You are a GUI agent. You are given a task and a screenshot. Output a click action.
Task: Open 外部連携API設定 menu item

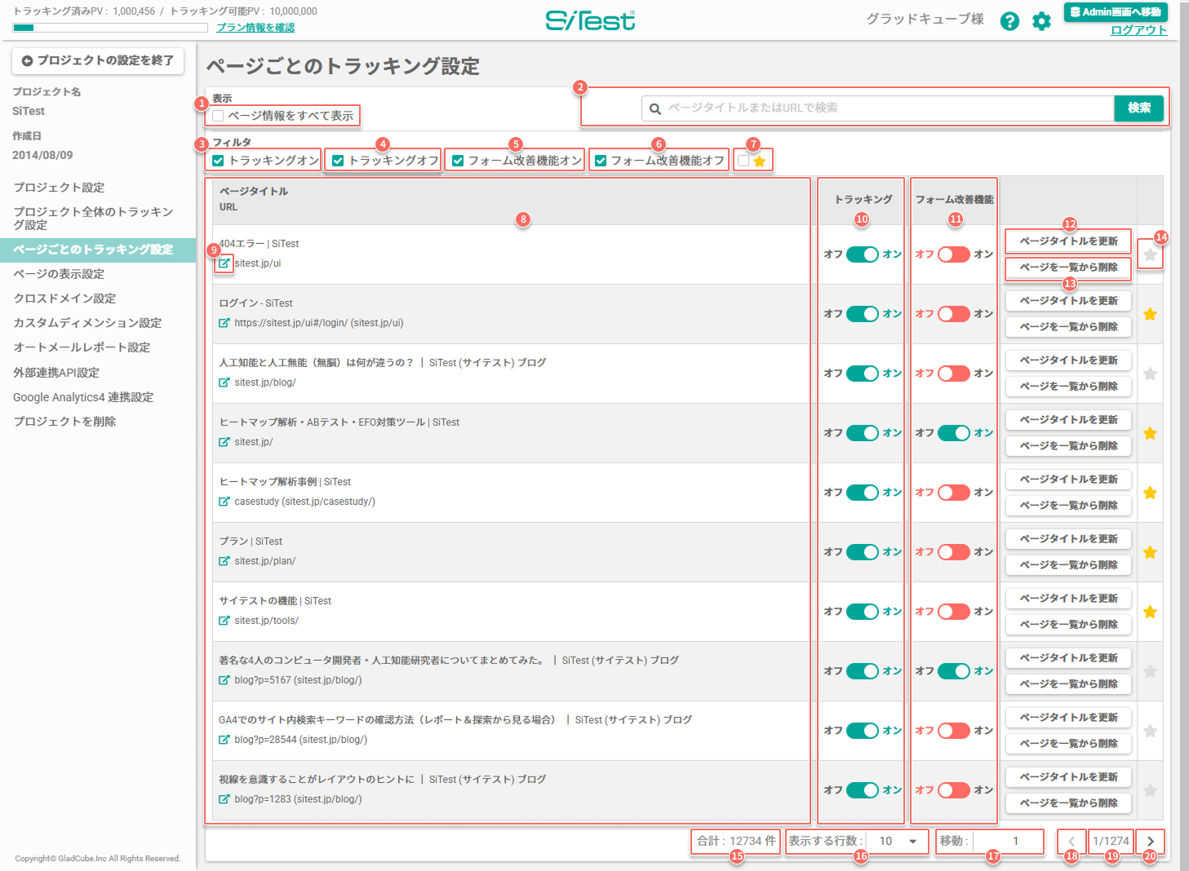pos(56,373)
